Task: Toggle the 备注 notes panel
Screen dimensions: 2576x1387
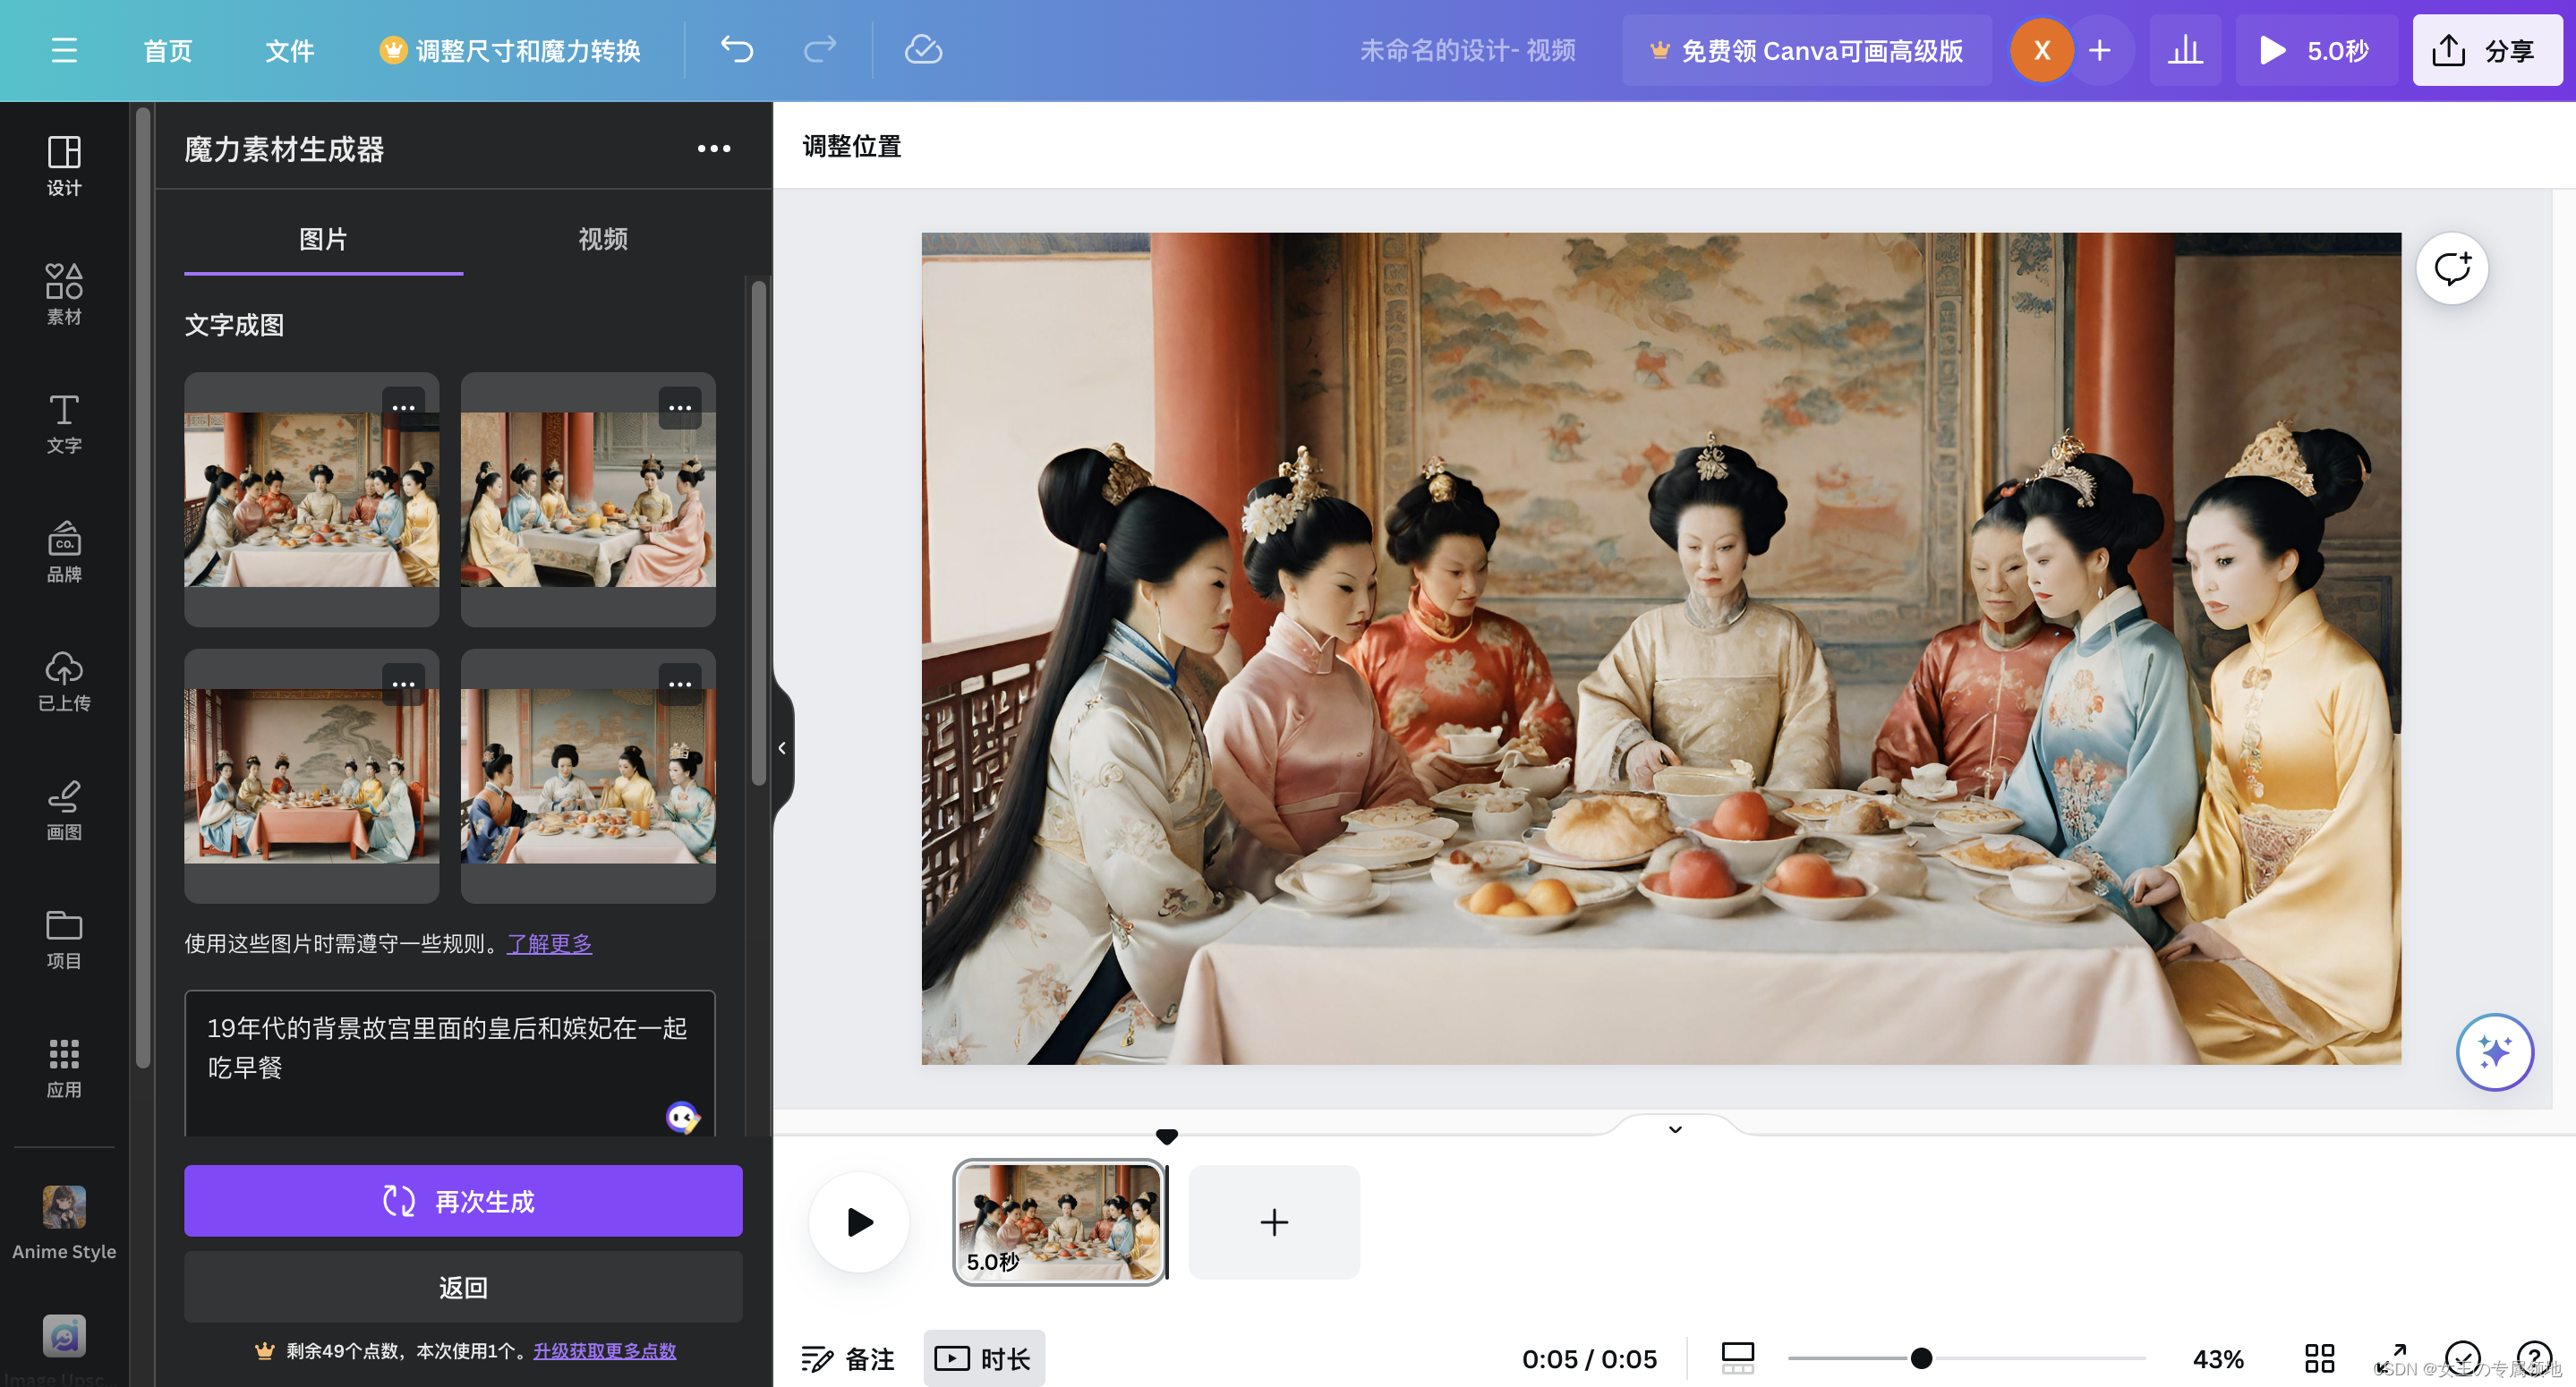Action: [x=848, y=1358]
